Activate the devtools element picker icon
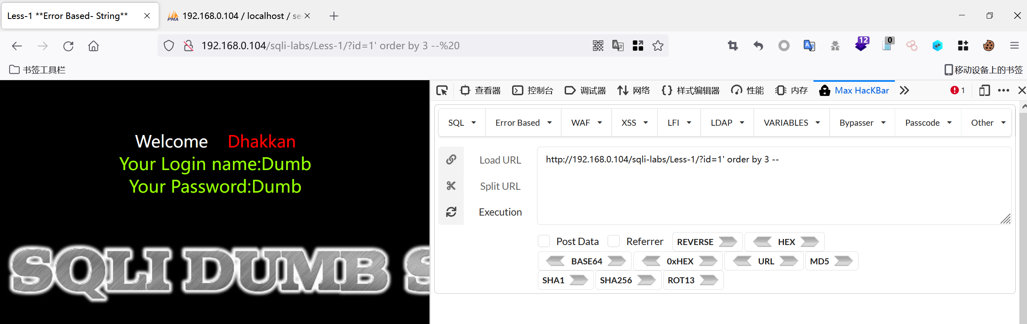Image resolution: width=1027 pixels, height=324 pixels. [442, 90]
